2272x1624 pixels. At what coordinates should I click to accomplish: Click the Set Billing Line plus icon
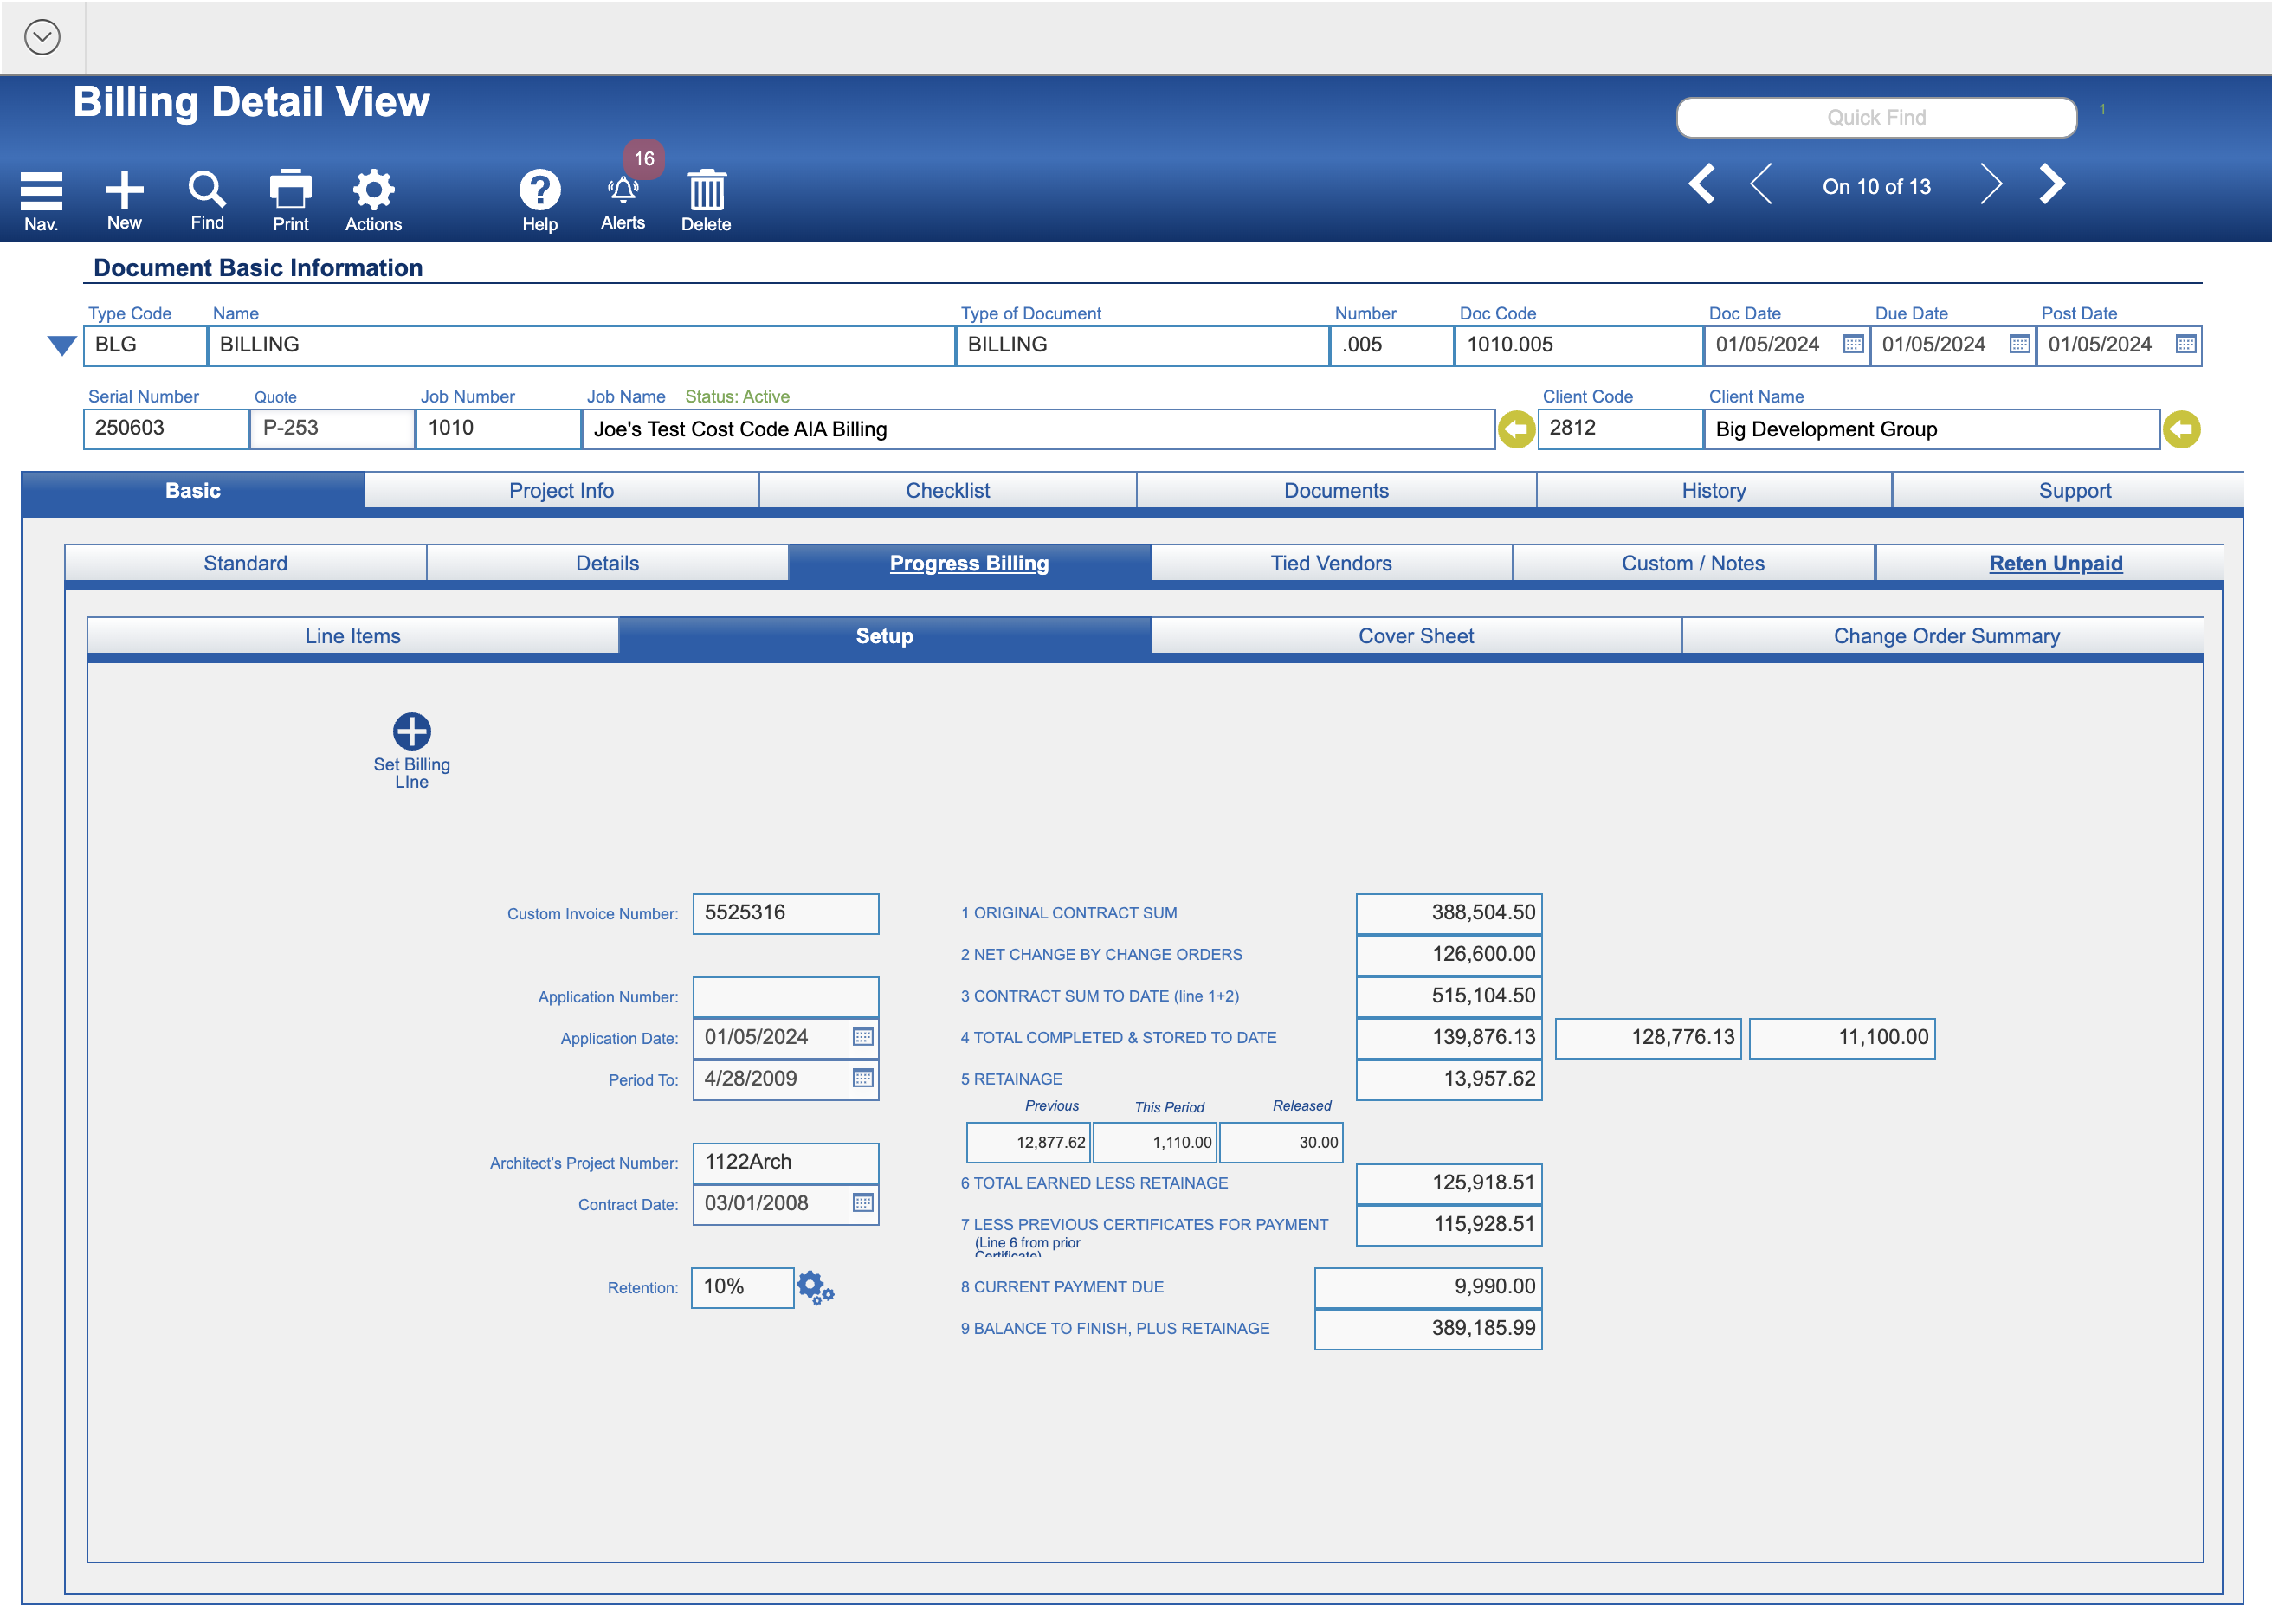click(412, 731)
